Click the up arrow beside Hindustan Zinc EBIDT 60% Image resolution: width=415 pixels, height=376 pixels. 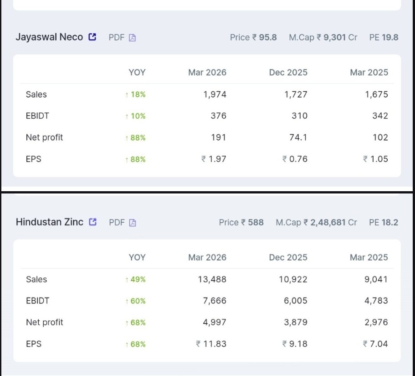pyautogui.click(x=127, y=301)
